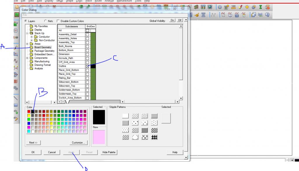Select the Add Text abc tool
Image resolution: width=299 pixels, height=171 pixels.
pyautogui.click(x=16, y=112)
